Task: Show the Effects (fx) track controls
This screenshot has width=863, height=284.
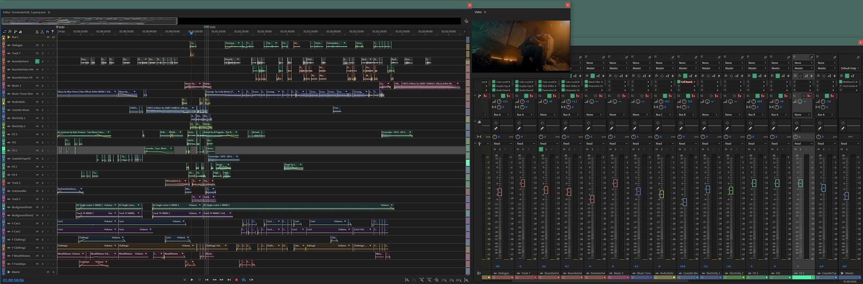Action: pyautogui.click(x=10, y=32)
